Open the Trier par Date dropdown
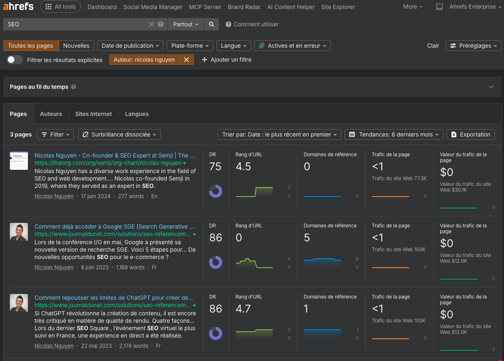This screenshot has width=504, height=361. (279, 134)
